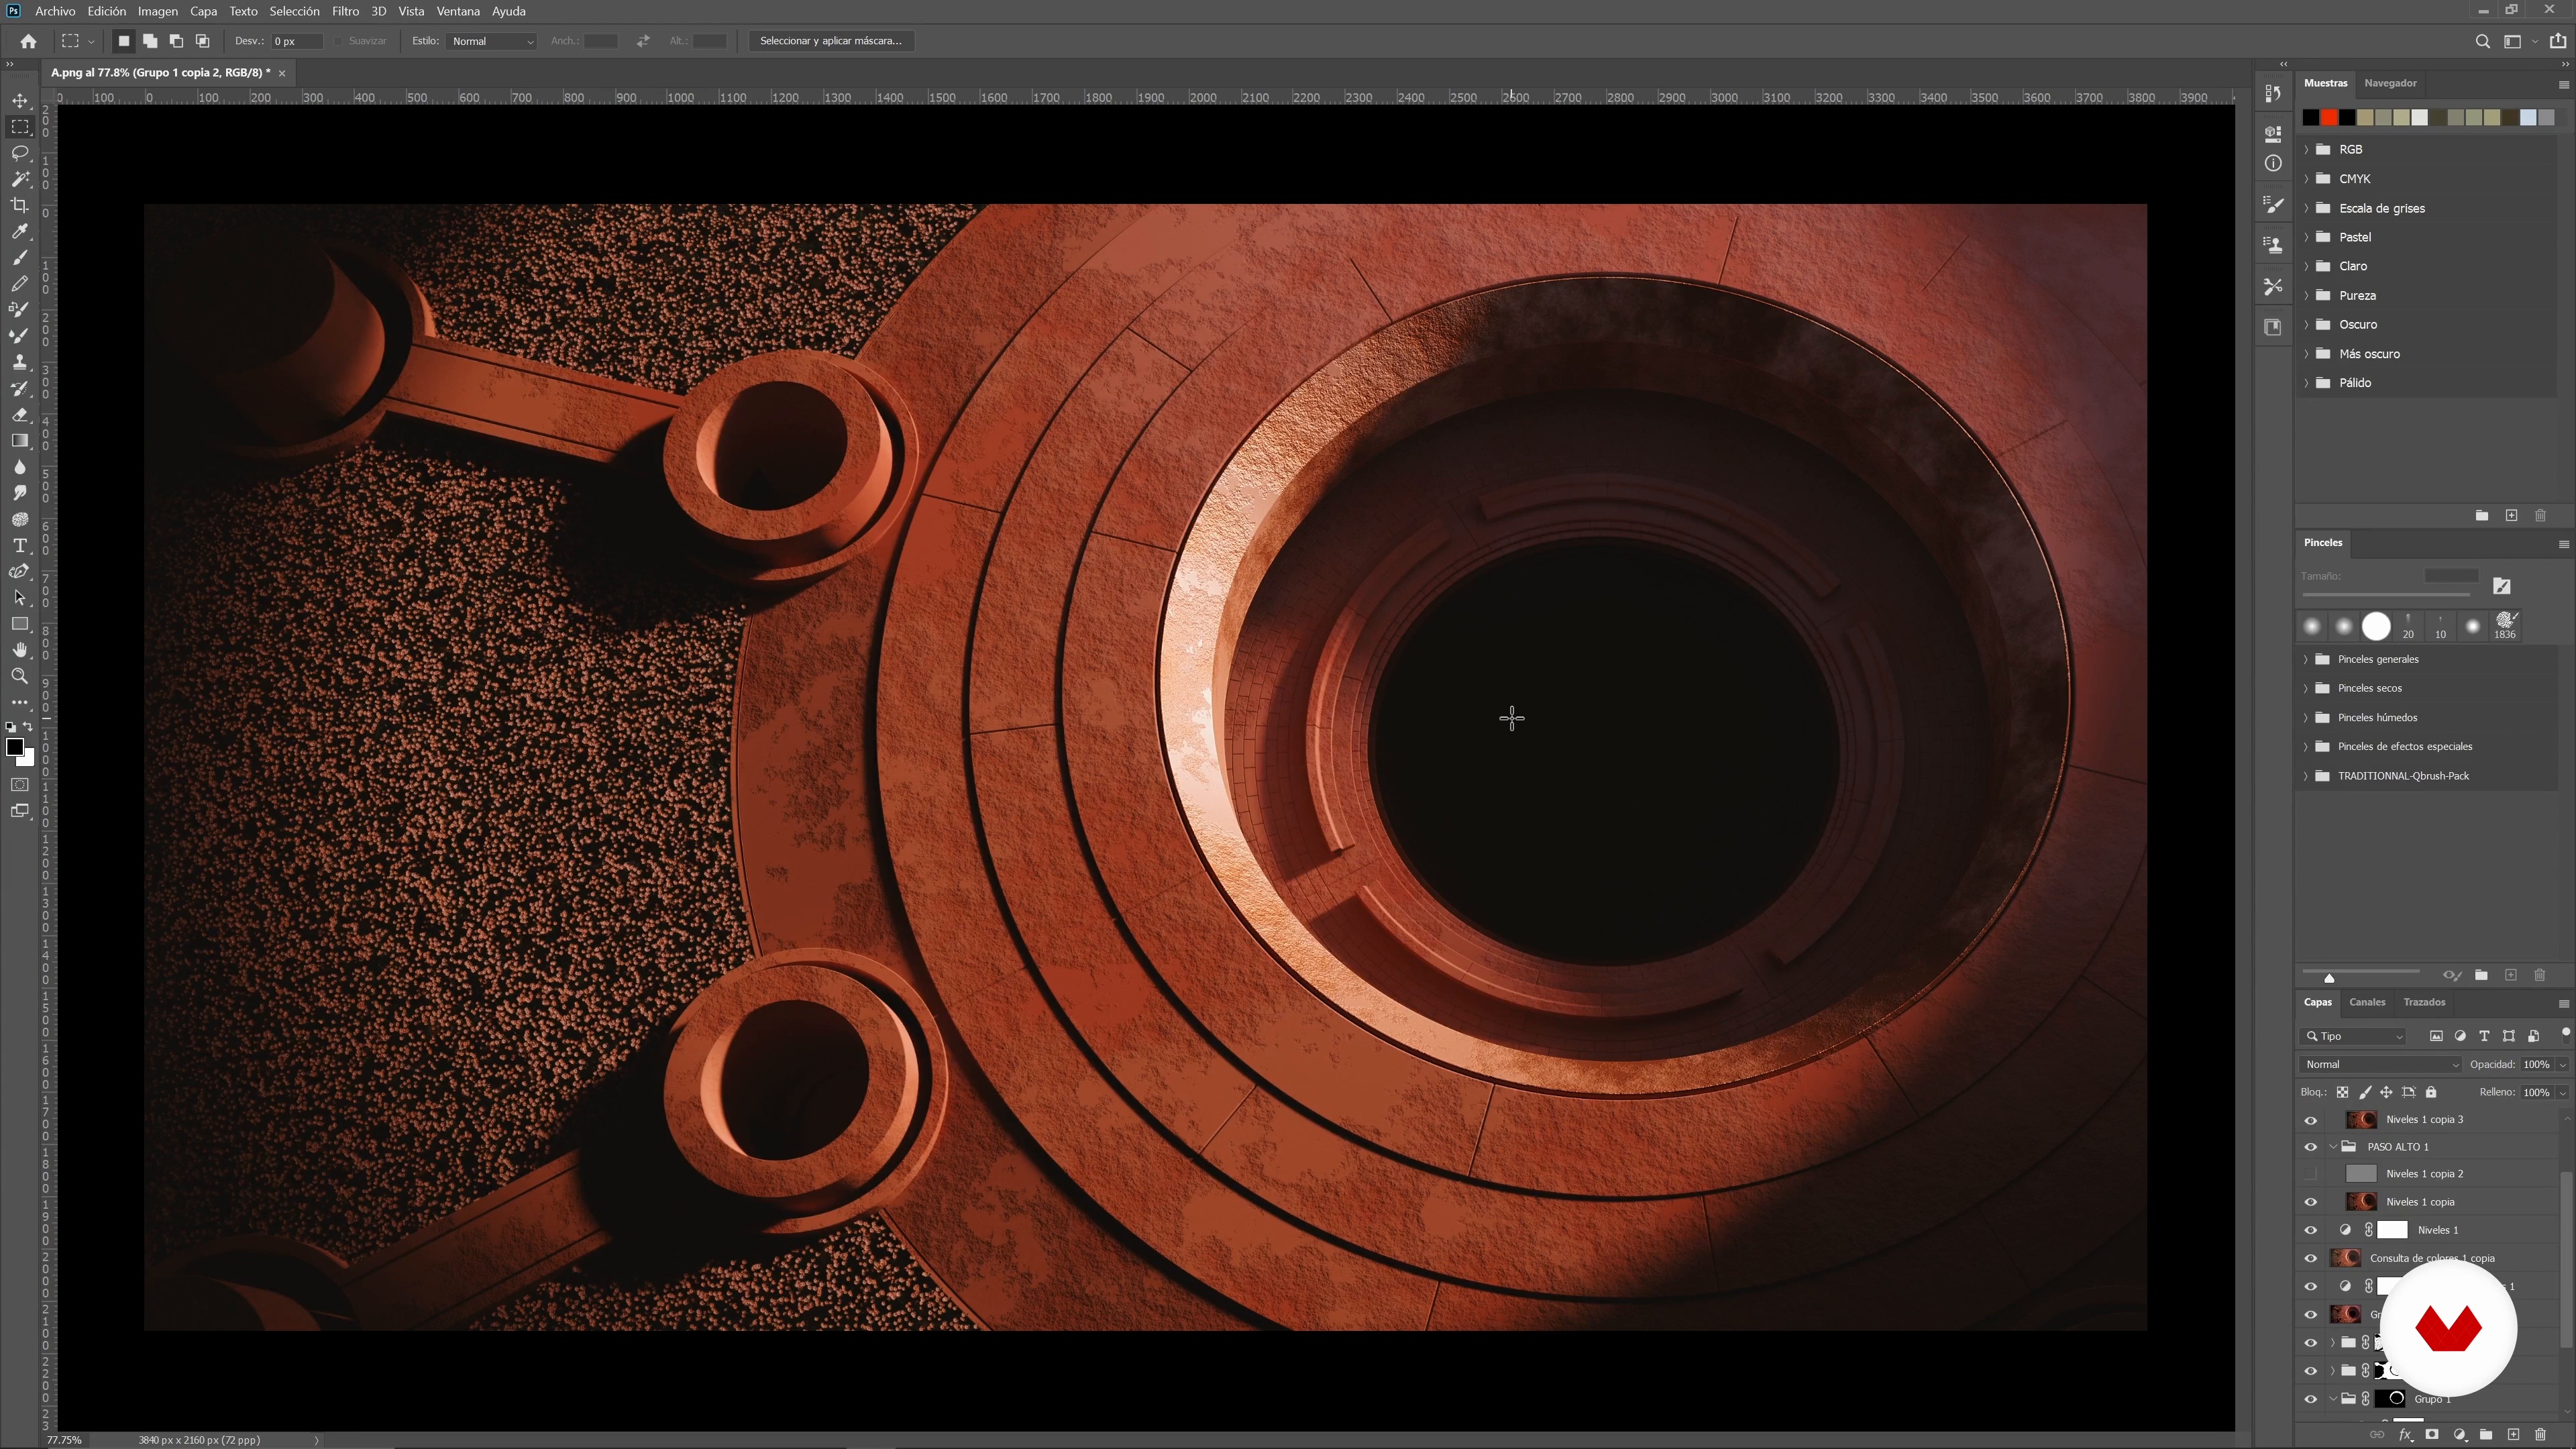The image size is (2576, 1449).
Task: Select the Clone Stamp tool
Action: (x=20, y=362)
